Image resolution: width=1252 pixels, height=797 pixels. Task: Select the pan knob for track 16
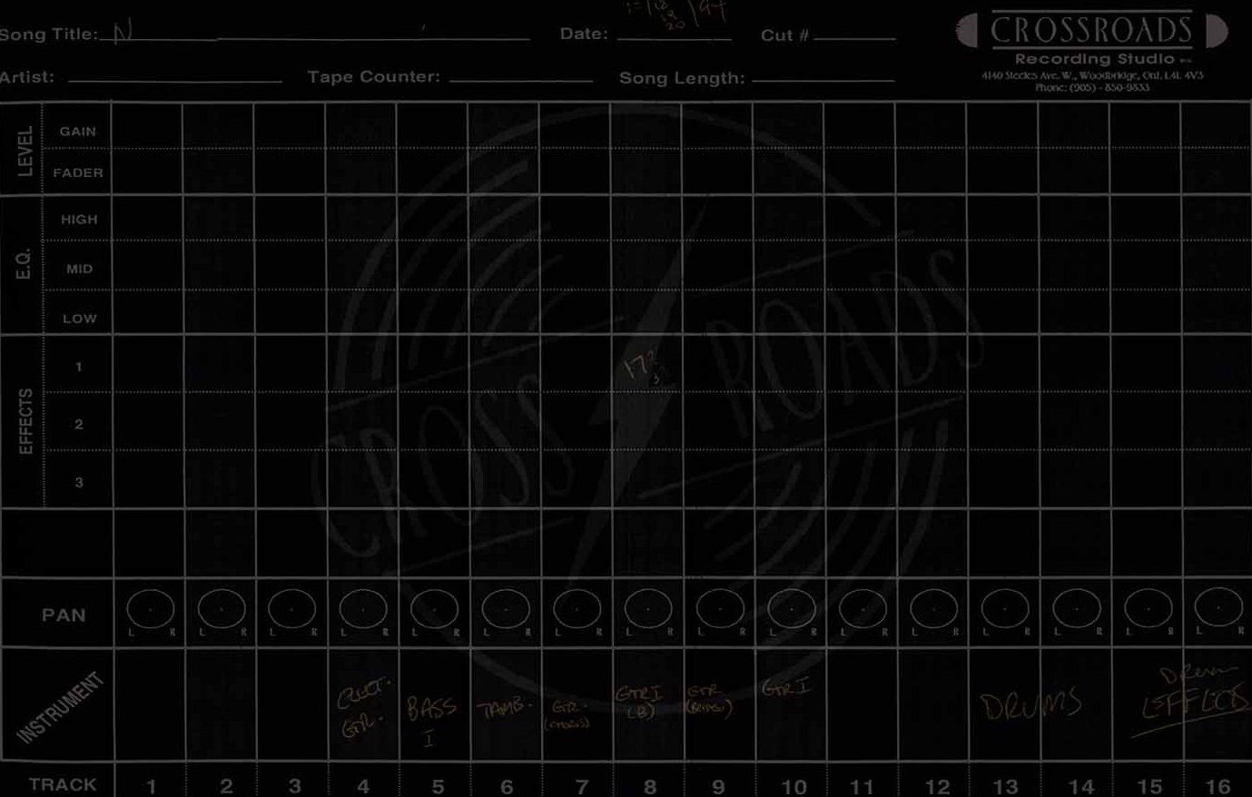pos(1218,607)
